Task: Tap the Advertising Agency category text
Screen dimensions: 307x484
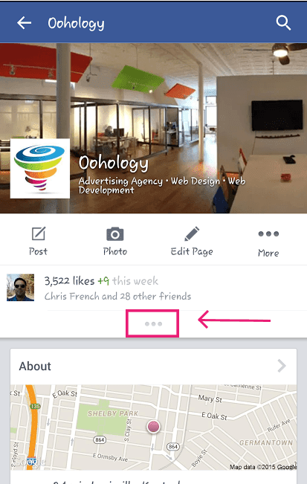Action: (x=120, y=181)
